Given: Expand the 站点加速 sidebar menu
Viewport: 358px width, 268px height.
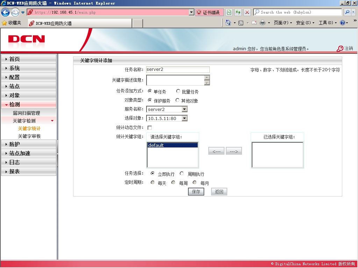Looking at the screenshot, I should pos(29,154).
